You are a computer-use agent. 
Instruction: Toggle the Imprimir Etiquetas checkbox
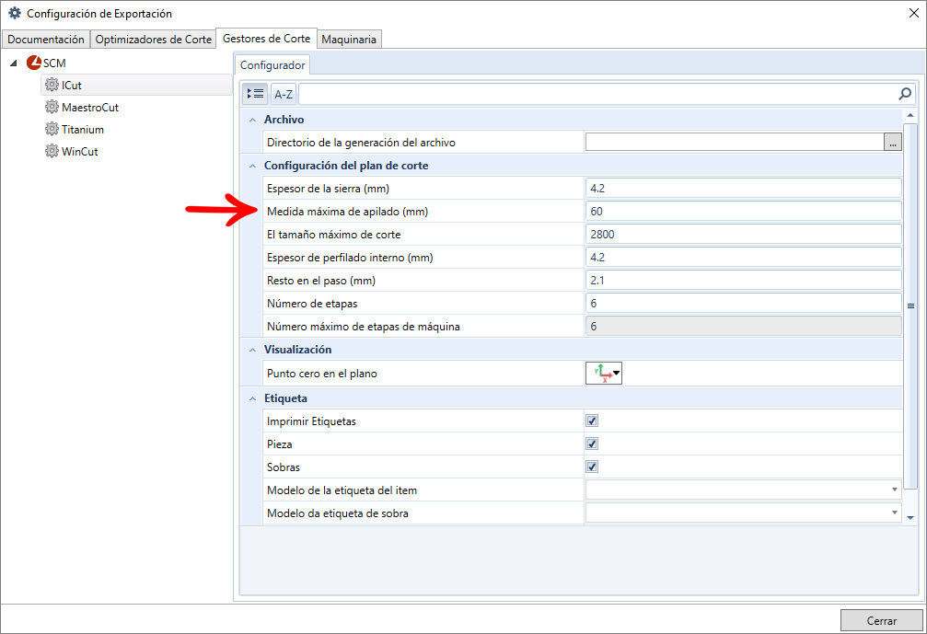pyautogui.click(x=592, y=421)
